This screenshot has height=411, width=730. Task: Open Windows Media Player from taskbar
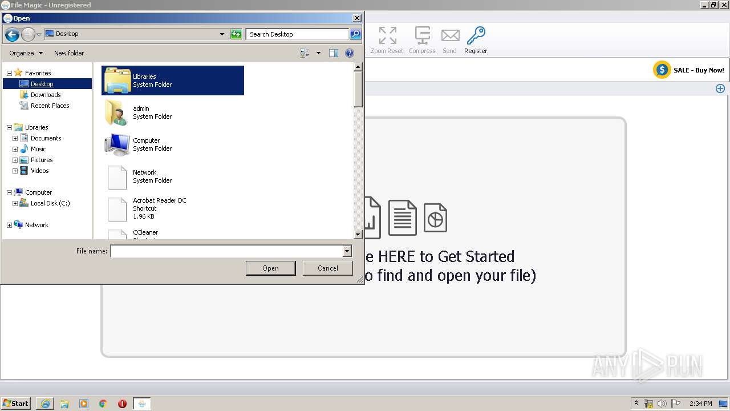click(84, 404)
